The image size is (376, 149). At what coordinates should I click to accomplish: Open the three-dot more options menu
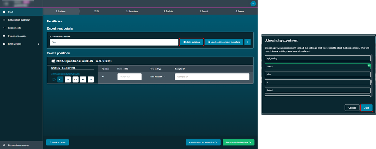point(247,42)
